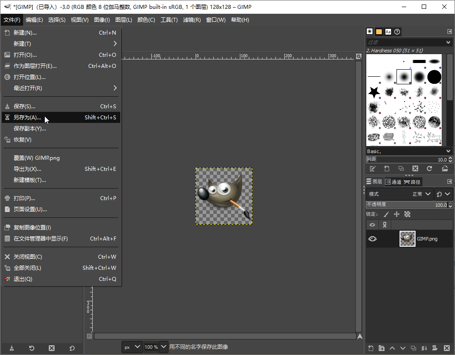Open the Layers panel configure menu
This screenshot has height=355, width=455.
tap(450, 181)
